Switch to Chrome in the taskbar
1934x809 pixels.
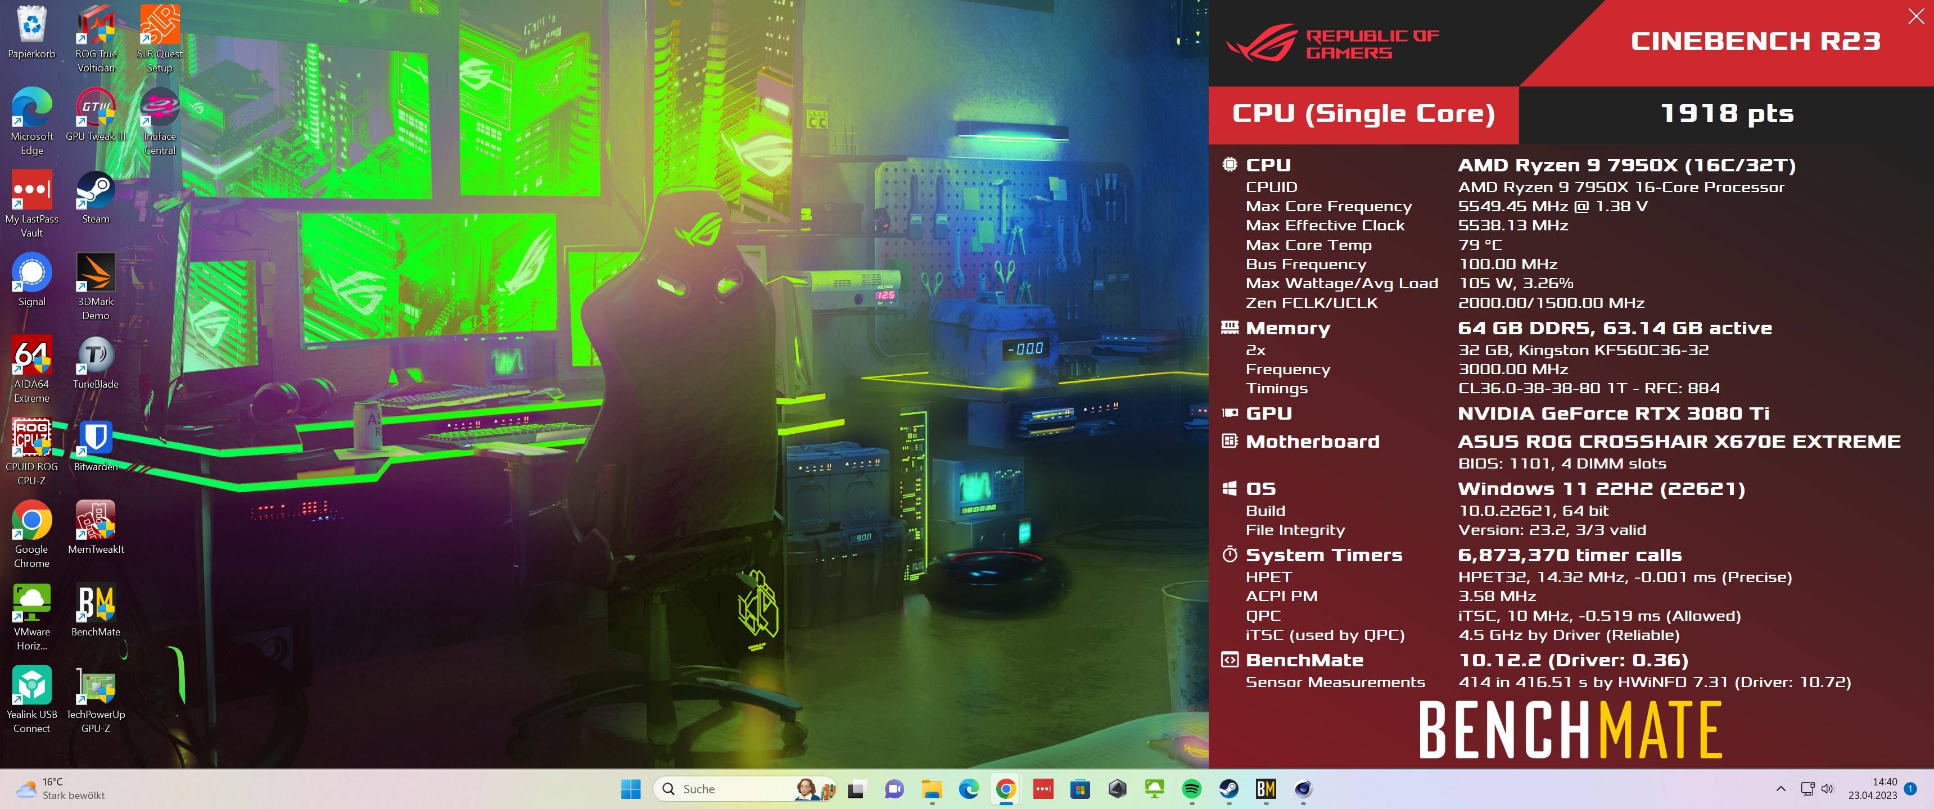1006,789
